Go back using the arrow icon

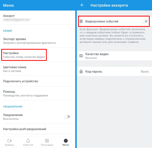(x=82, y=5)
